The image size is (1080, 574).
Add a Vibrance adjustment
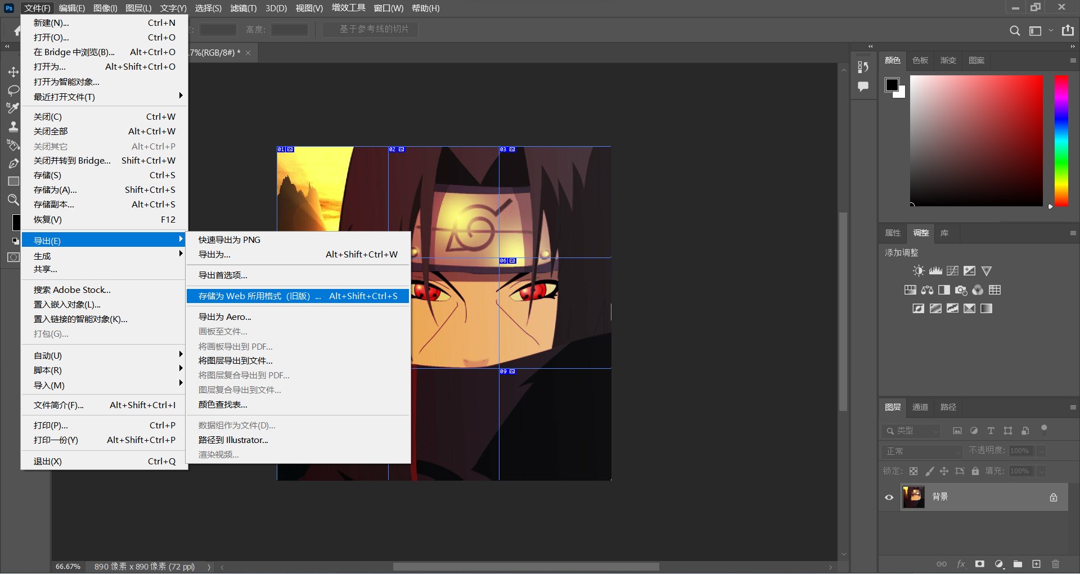[987, 271]
